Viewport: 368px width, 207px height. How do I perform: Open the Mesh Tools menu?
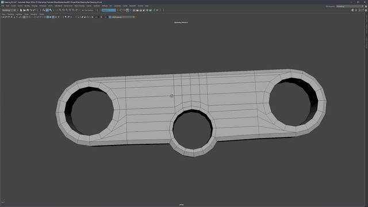[68, 6]
